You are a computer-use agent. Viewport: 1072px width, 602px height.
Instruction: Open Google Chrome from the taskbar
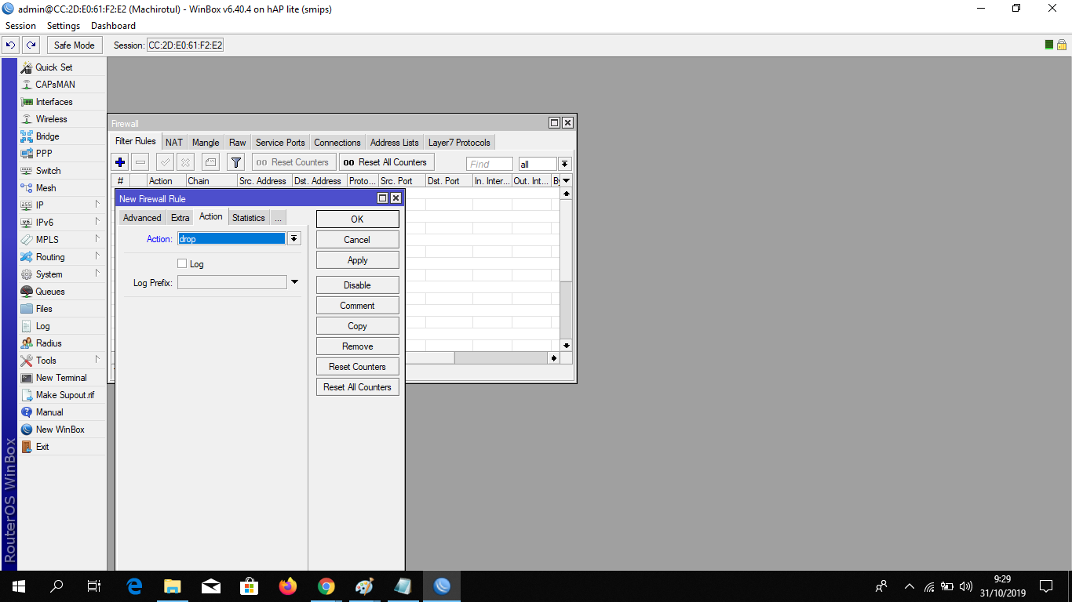click(326, 586)
